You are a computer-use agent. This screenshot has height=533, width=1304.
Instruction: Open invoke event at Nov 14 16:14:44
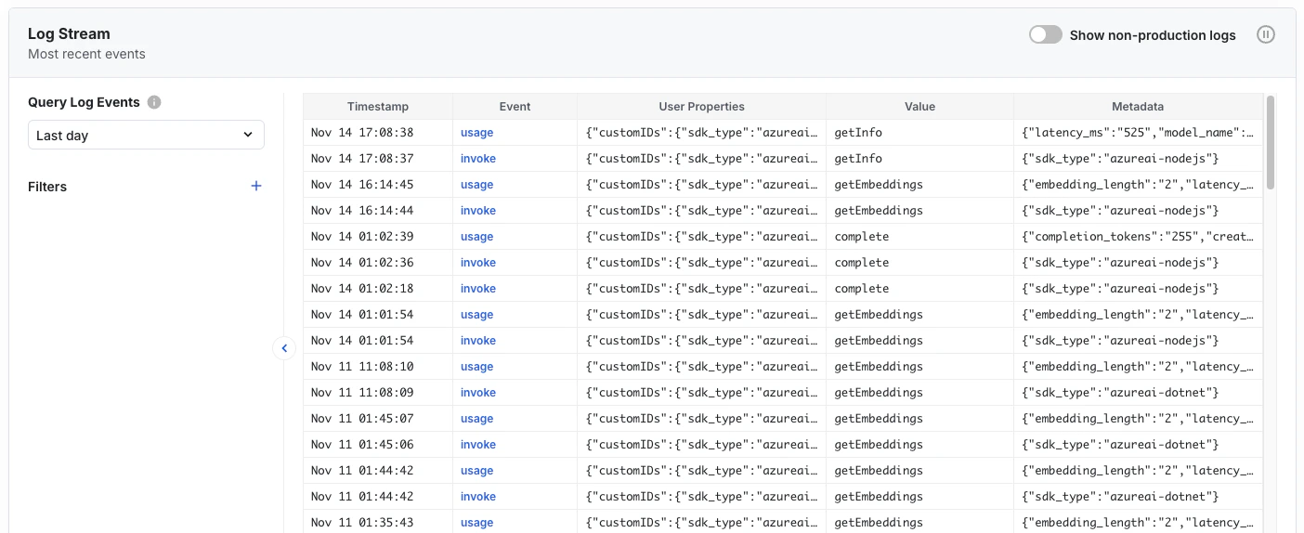point(478,211)
